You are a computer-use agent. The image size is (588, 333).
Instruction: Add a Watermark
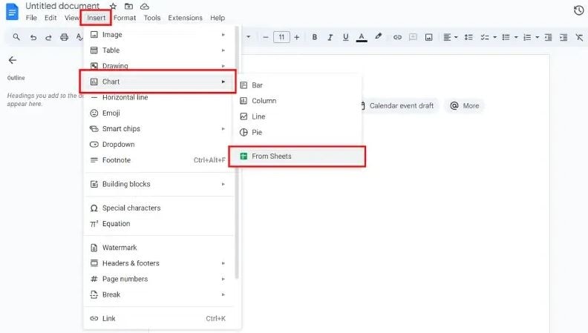tap(159, 248)
